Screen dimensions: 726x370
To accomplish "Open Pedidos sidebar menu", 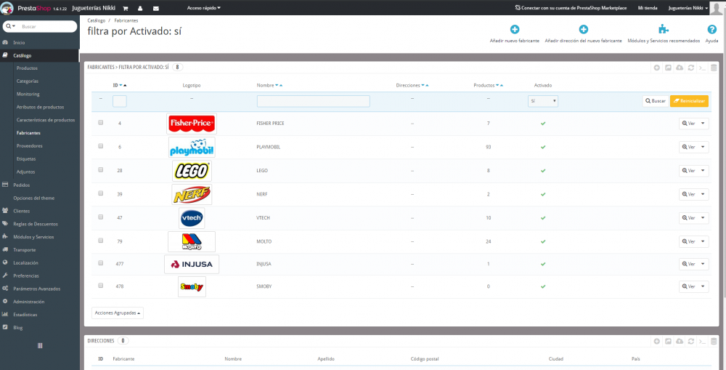I will 21,185.
